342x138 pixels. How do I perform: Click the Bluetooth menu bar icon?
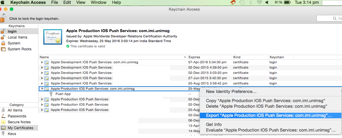pos(251,3)
